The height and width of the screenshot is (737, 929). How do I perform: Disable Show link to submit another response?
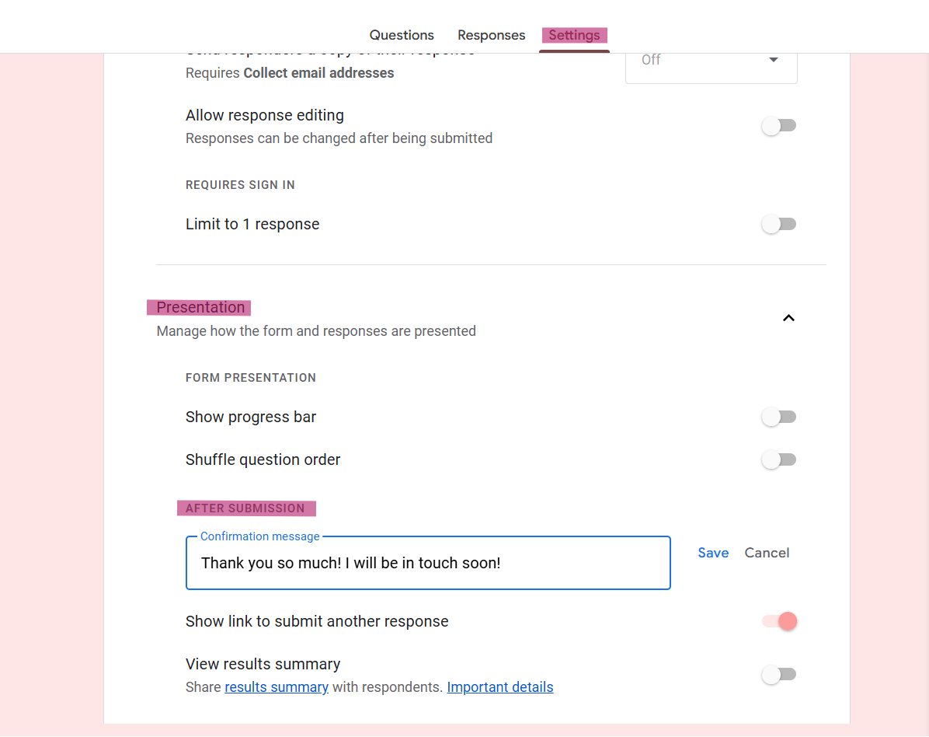781,621
